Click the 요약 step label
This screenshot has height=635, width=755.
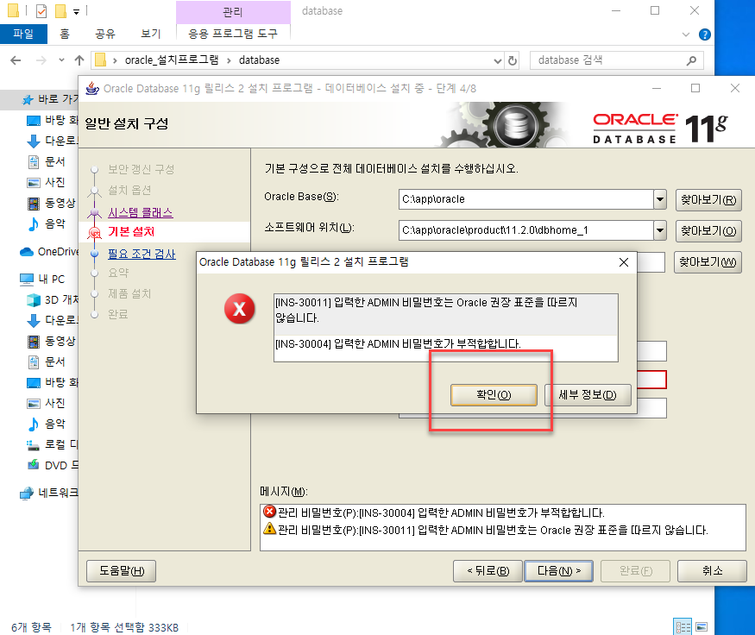tap(118, 273)
